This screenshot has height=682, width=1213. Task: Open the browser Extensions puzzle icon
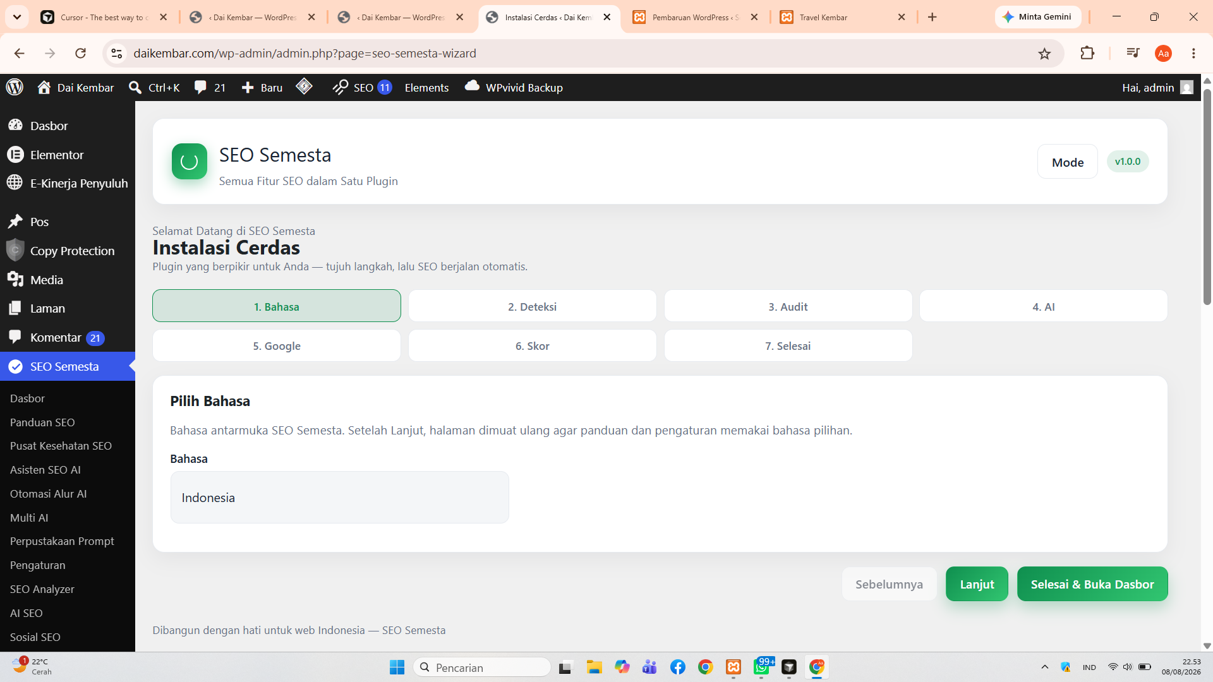coord(1087,53)
